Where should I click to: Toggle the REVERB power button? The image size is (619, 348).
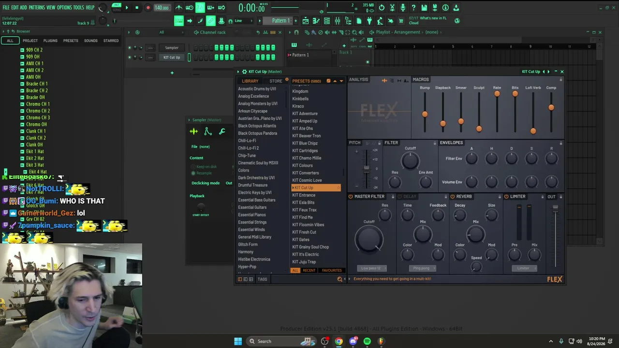coord(453,197)
